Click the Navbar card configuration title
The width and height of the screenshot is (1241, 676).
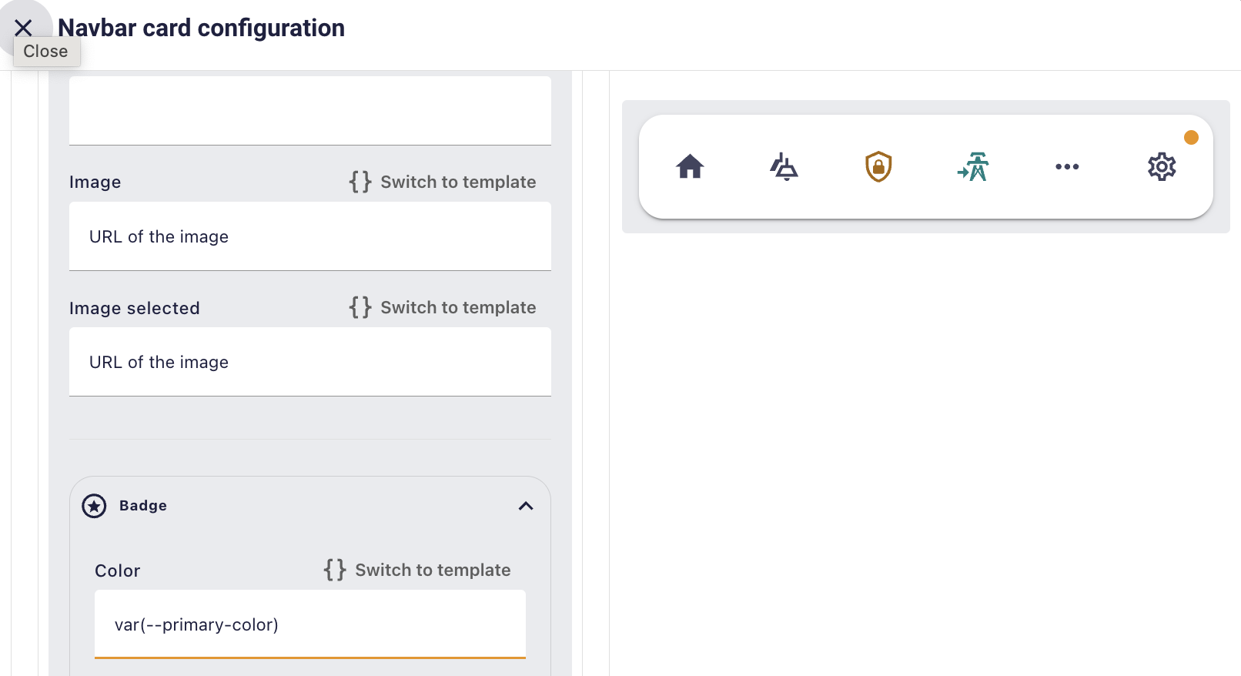click(x=202, y=28)
